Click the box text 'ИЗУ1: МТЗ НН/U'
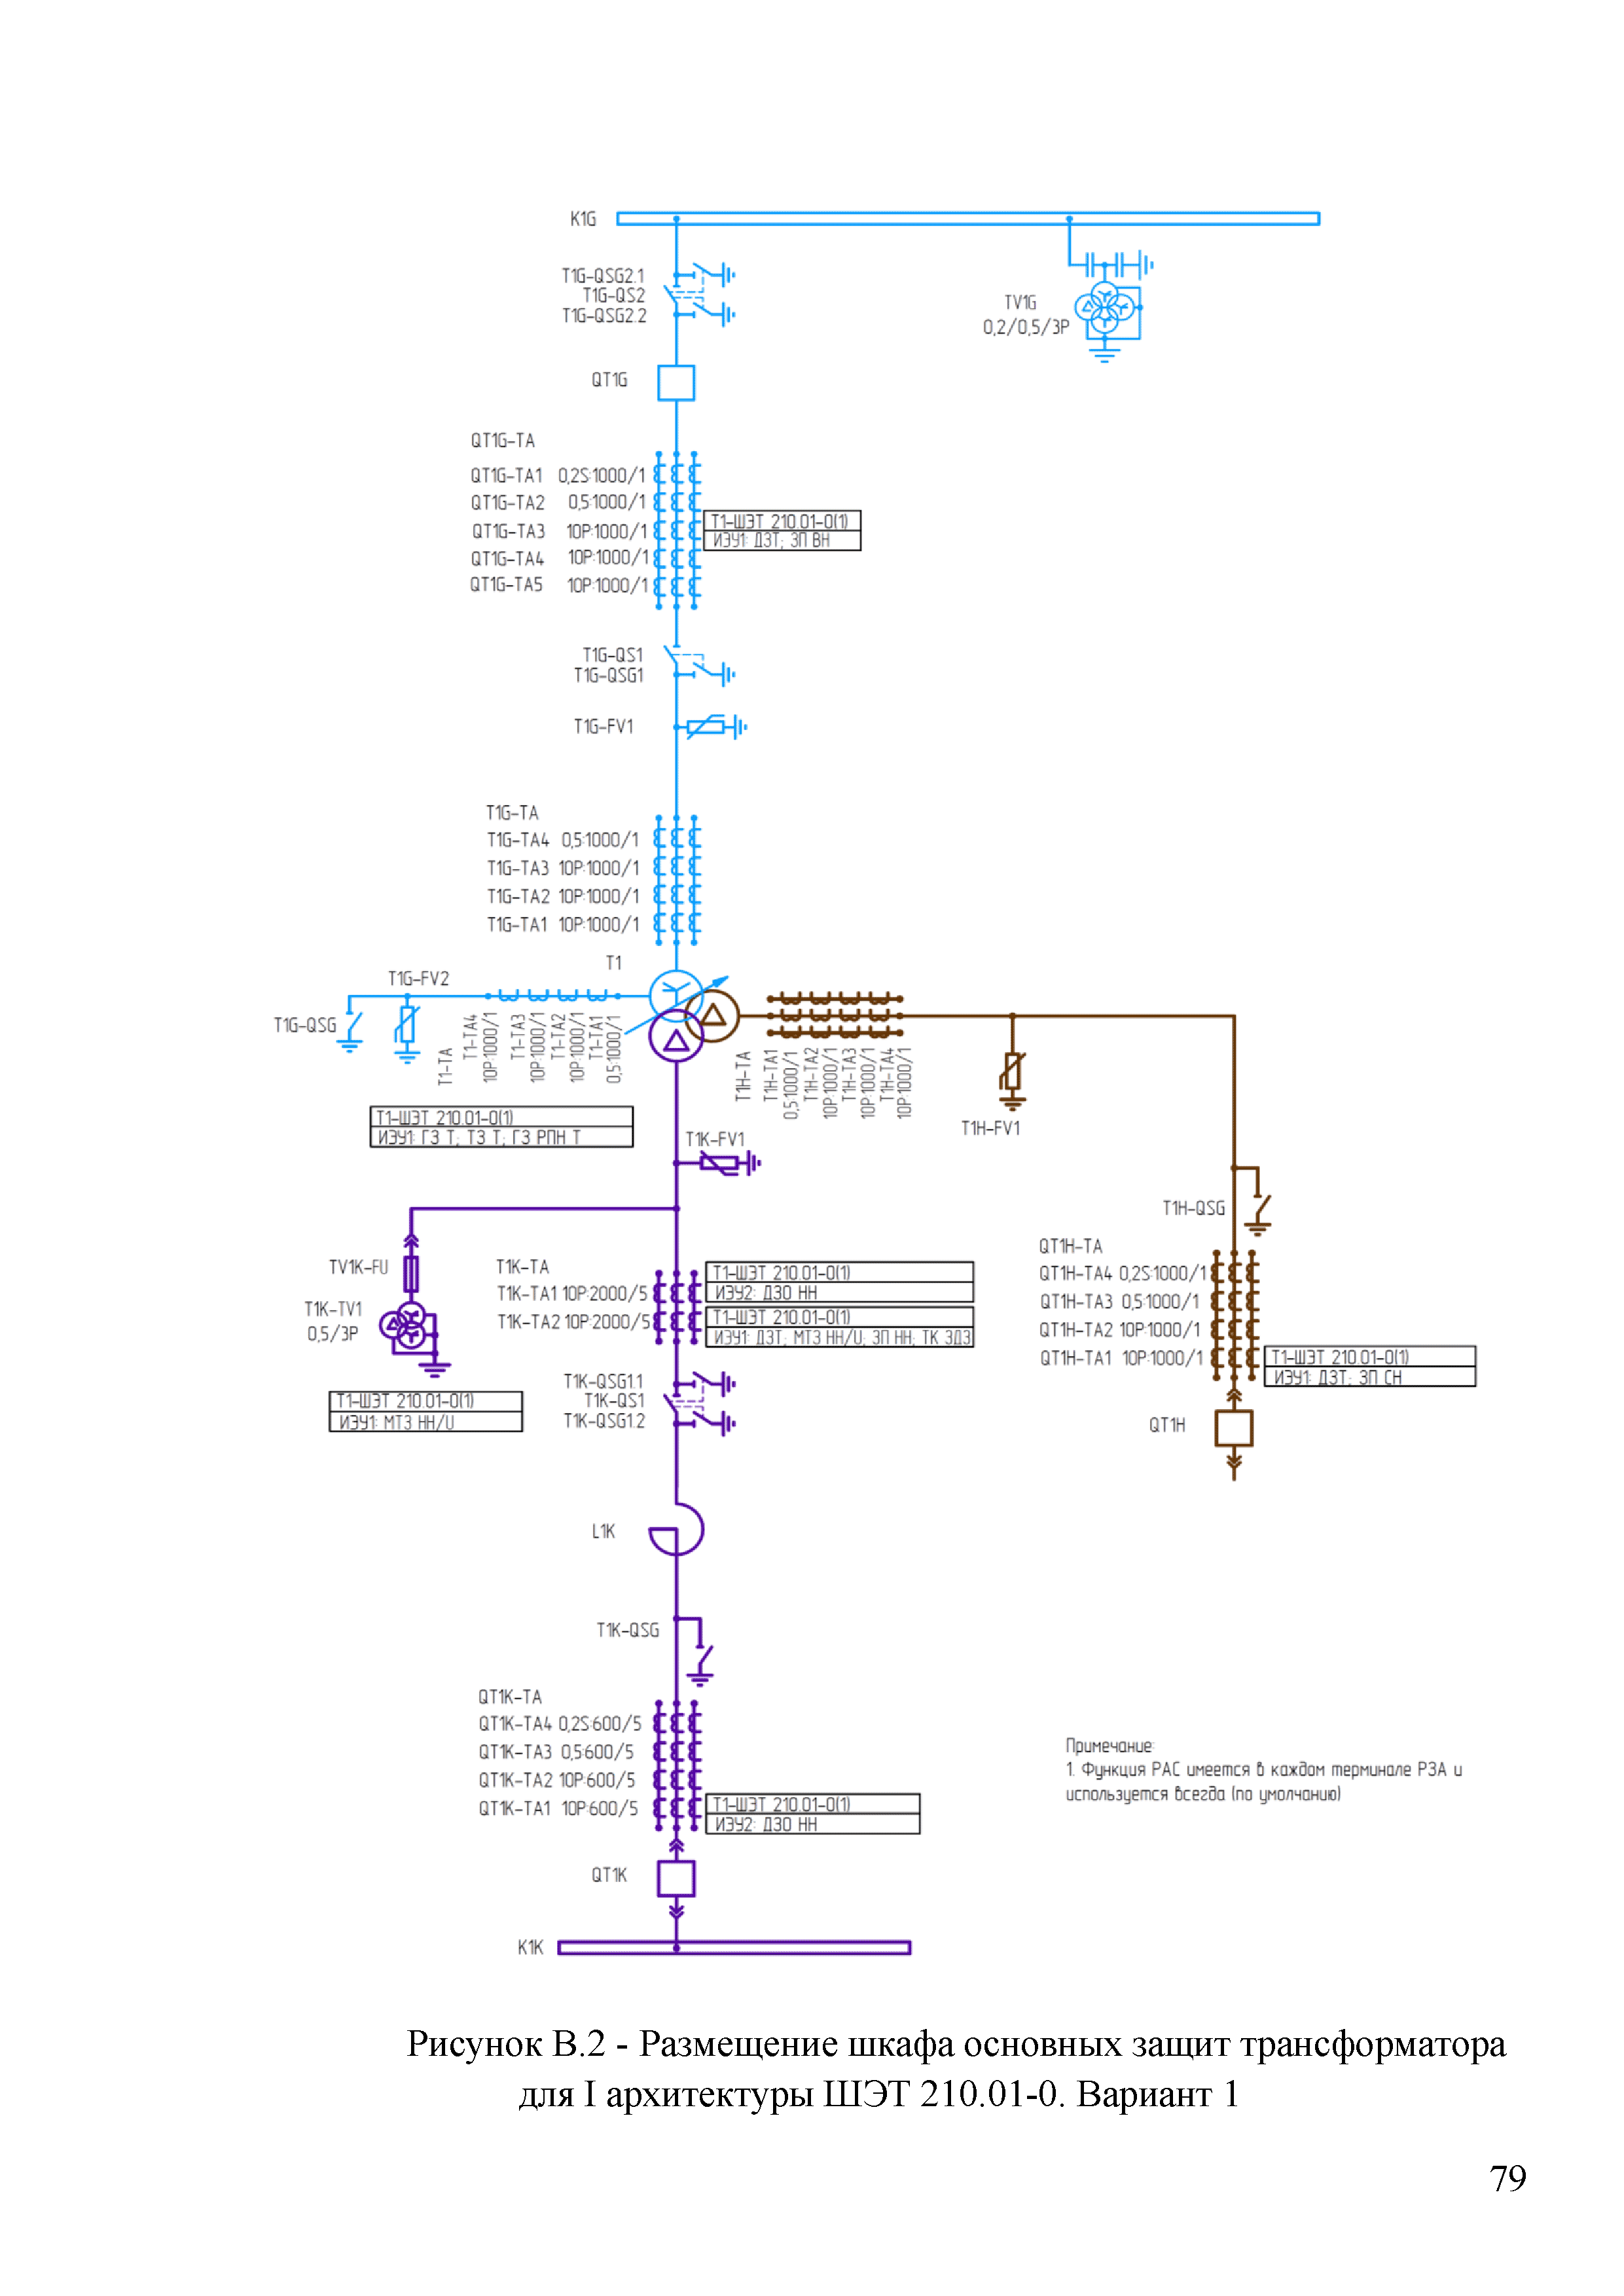 (x=396, y=1422)
